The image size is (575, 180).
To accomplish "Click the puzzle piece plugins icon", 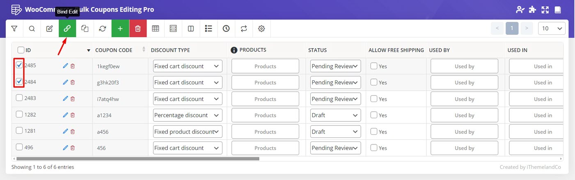I will tap(533, 9).
